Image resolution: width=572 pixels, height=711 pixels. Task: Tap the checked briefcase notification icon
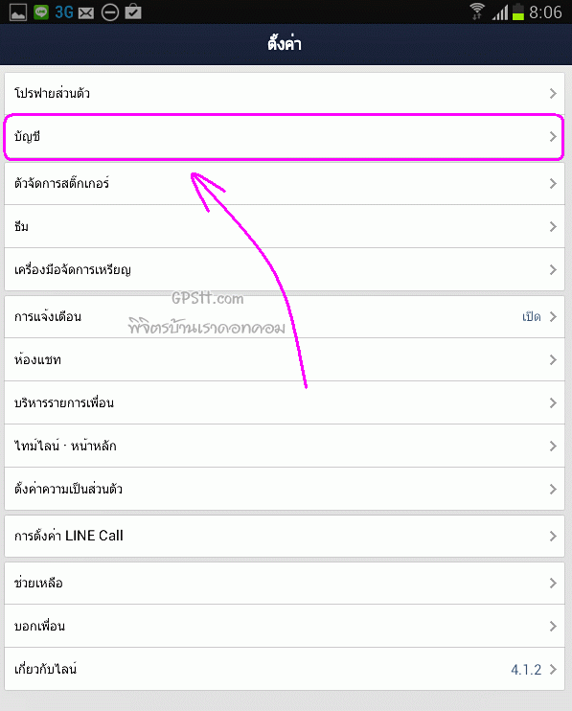click(x=133, y=11)
